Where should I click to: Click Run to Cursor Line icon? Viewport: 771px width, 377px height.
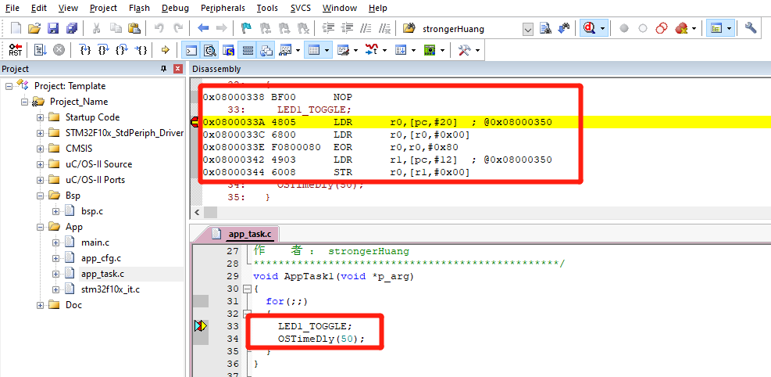(x=141, y=50)
